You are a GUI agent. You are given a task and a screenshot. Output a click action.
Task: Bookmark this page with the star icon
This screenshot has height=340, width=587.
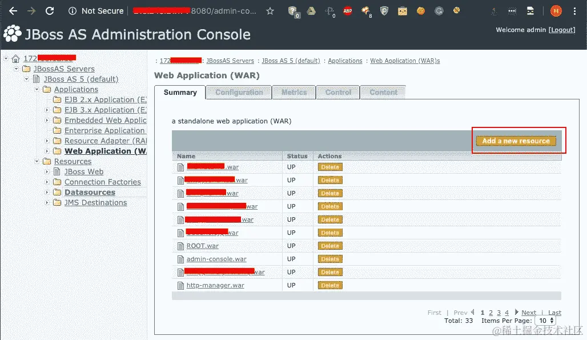tap(270, 11)
